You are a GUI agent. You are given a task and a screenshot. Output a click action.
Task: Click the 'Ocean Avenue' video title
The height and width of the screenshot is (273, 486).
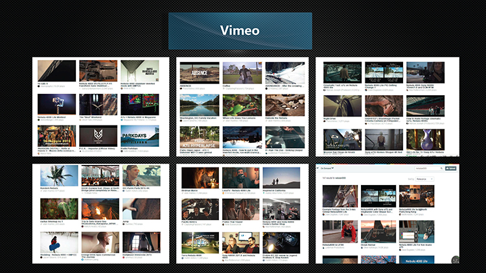(368, 245)
